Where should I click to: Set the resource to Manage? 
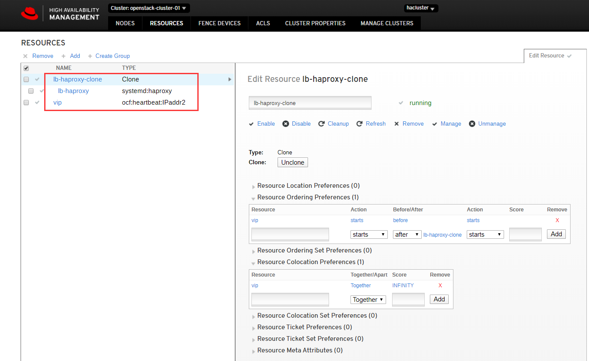point(450,123)
